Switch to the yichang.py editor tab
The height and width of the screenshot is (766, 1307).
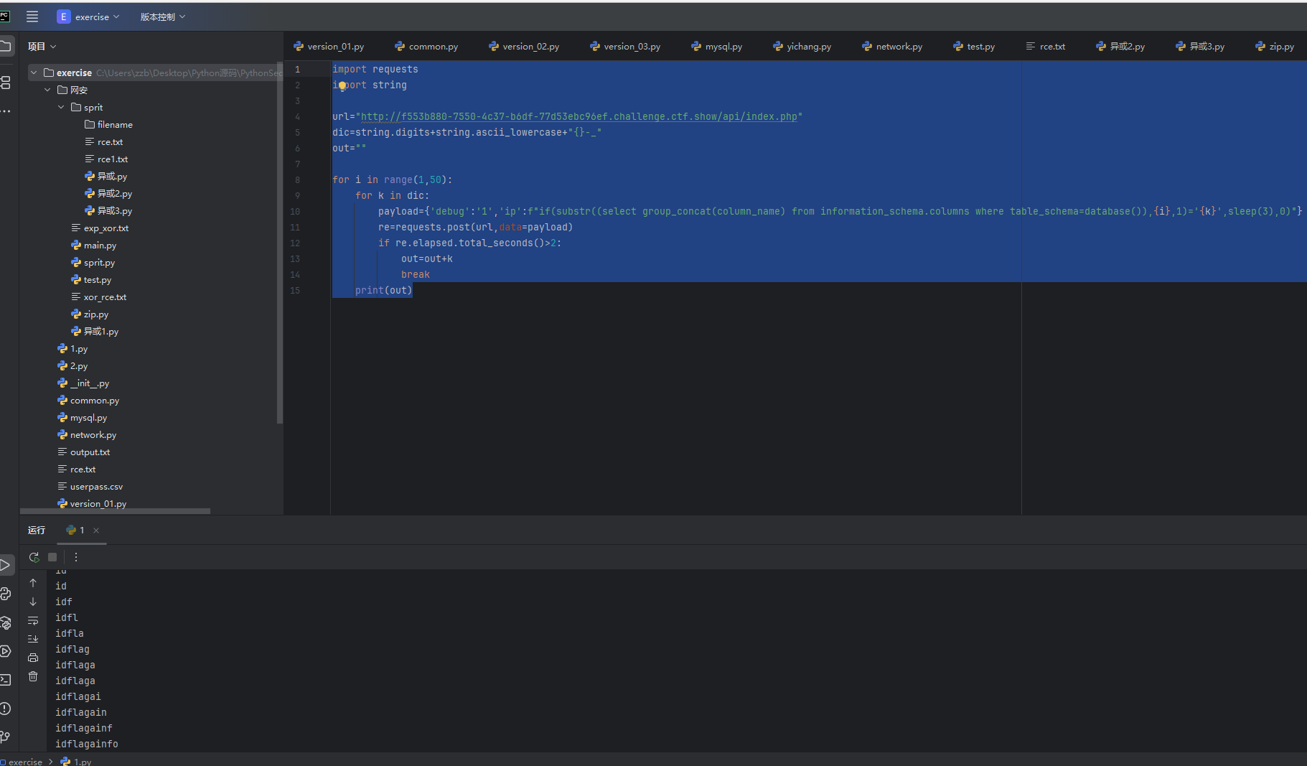click(x=802, y=46)
